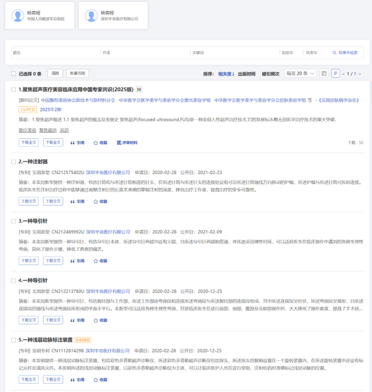The width and height of the screenshot is (372, 392).
Task: Favorite 一种浅层动脉标注装置 with 收藏 star
Action: (100, 380)
